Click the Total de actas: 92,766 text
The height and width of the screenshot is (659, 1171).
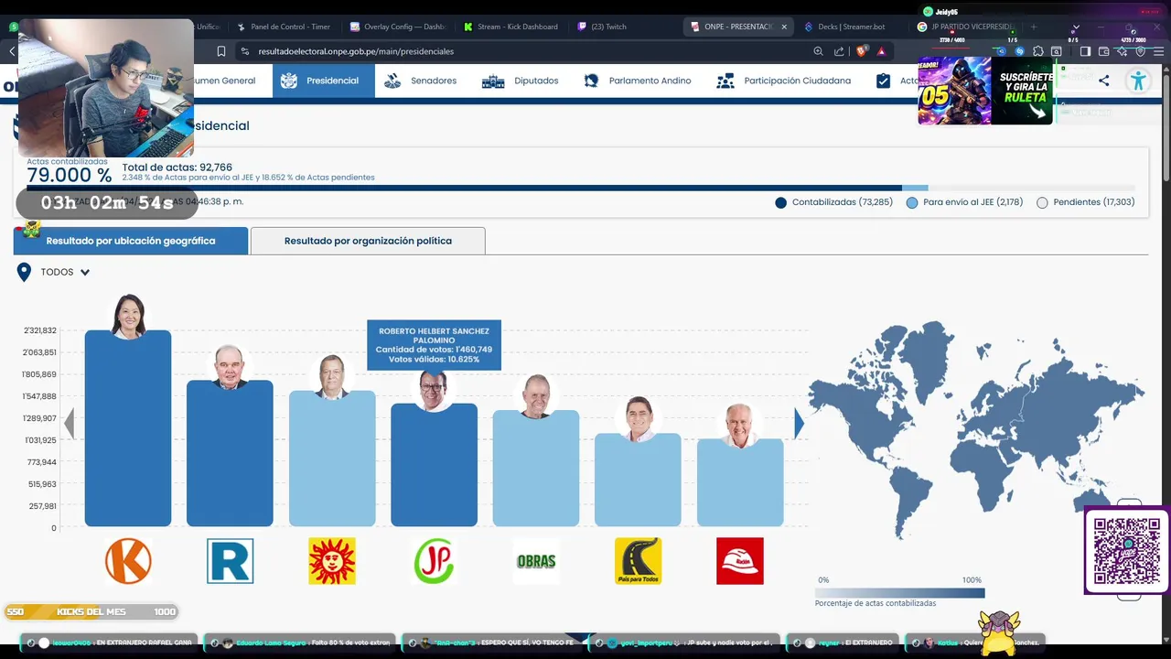click(177, 167)
